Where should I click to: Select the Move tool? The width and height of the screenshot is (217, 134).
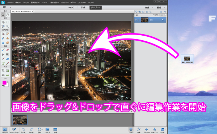[x=3, y=22]
